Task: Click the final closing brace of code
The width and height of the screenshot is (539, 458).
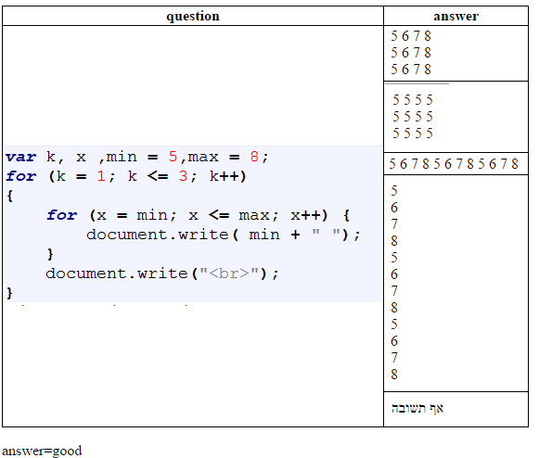Action: click(9, 293)
